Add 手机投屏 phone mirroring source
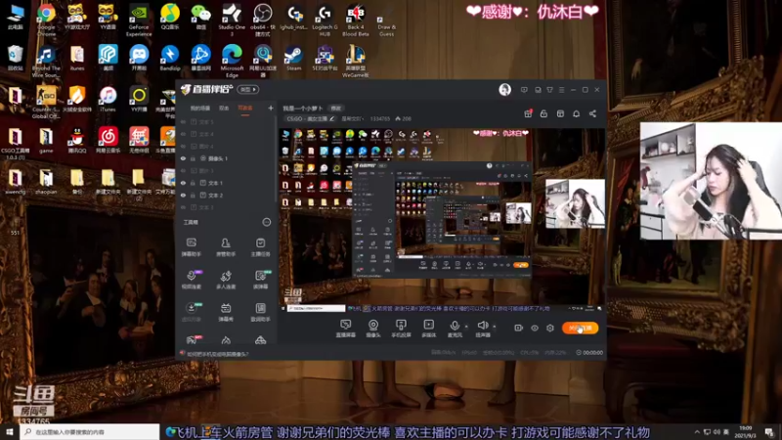782x440 pixels. [401, 329]
